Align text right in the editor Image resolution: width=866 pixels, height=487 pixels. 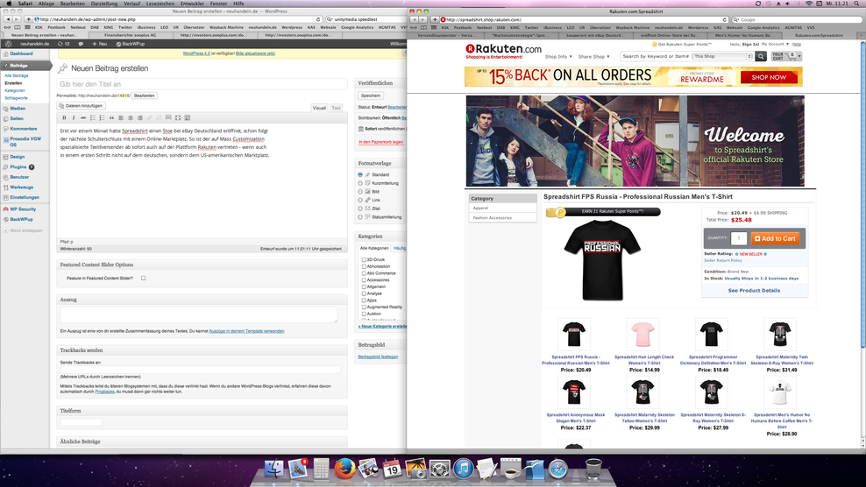pyautogui.click(x=139, y=117)
